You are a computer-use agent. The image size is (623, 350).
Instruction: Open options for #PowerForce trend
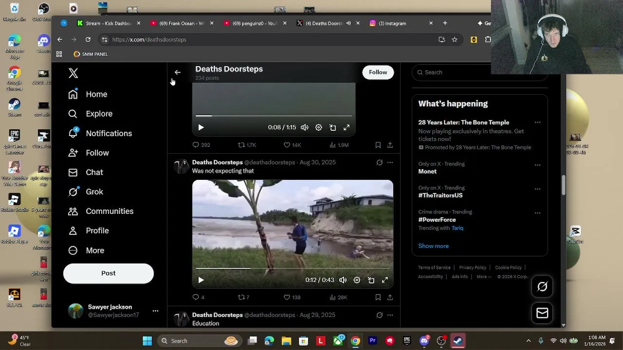pyautogui.click(x=537, y=213)
